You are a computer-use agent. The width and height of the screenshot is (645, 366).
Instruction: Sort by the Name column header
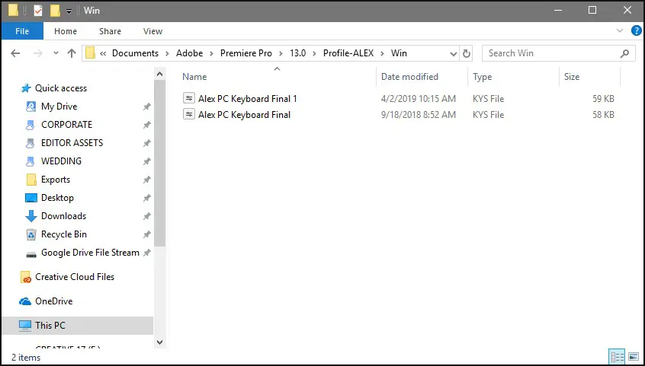coord(194,77)
